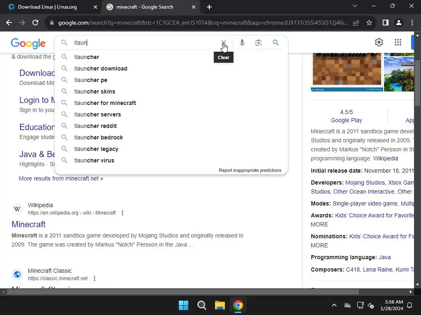Viewport: 421px width, 315px height.
Task: Choose suggestion "tlauncher pe"
Action: (171, 80)
